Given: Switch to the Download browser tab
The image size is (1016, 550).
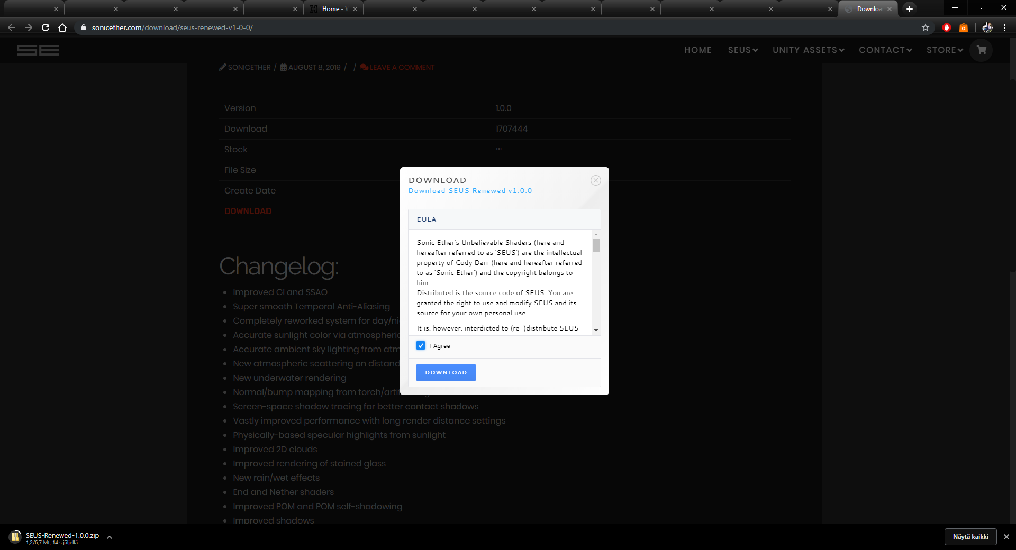Looking at the screenshot, I should [x=868, y=9].
